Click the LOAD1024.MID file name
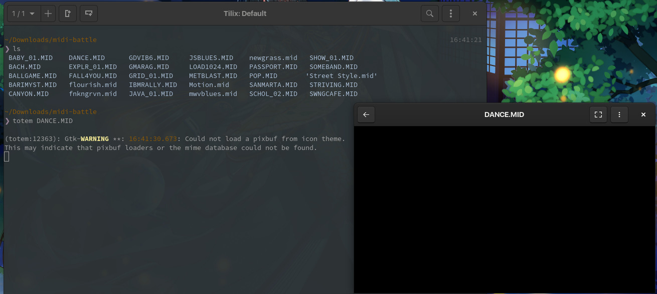The width and height of the screenshot is (657, 294). [213, 67]
